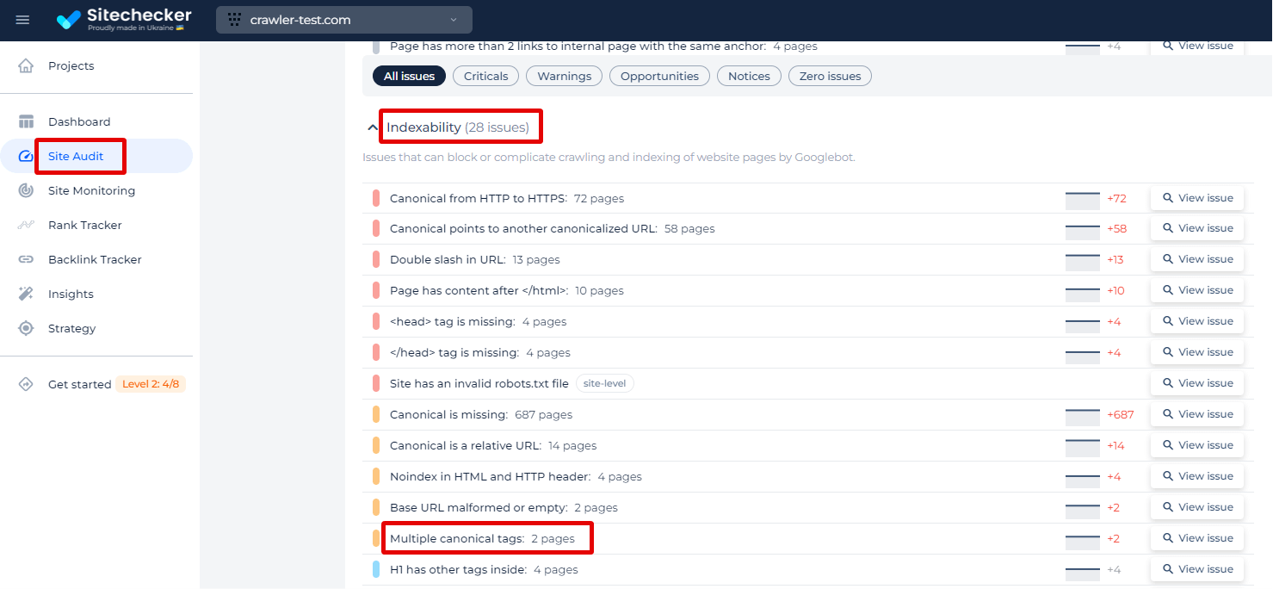Filter by Warnings

tap(564, 76)
